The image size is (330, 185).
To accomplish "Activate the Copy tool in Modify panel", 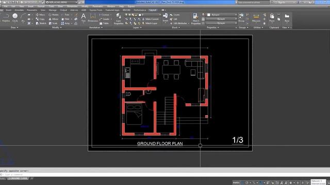I will point(40,19).
